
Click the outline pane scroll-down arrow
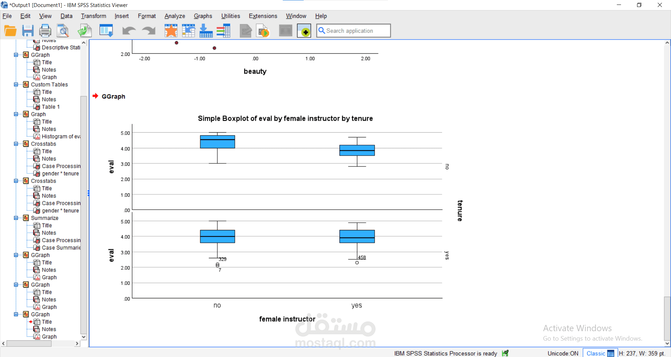(x=84, y=337)
